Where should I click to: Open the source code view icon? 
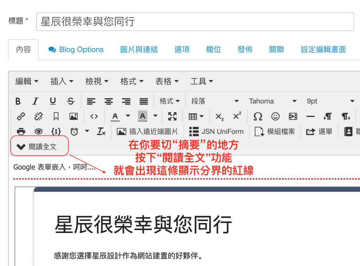click(94, 116)
